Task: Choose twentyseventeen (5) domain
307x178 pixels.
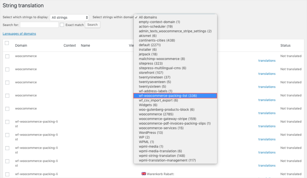Action: (175, 82)
